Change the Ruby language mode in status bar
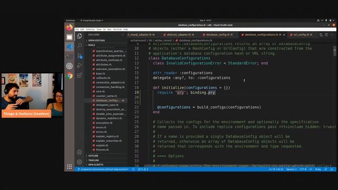Image resolution: width=338 pixels, height=190 pixels. click(318, 169)
